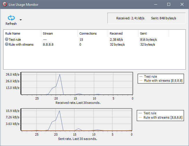Click the 8.8.8.8 stream cell
This screenshot has height=146, width=189.
pyautogui.click(x=48, y=44)
